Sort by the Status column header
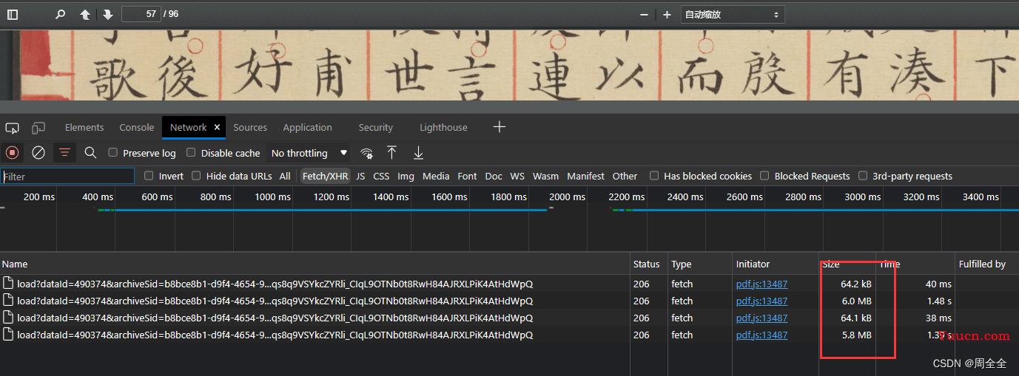The height and width of the screenshot is (376, 1019). (649, 264)
